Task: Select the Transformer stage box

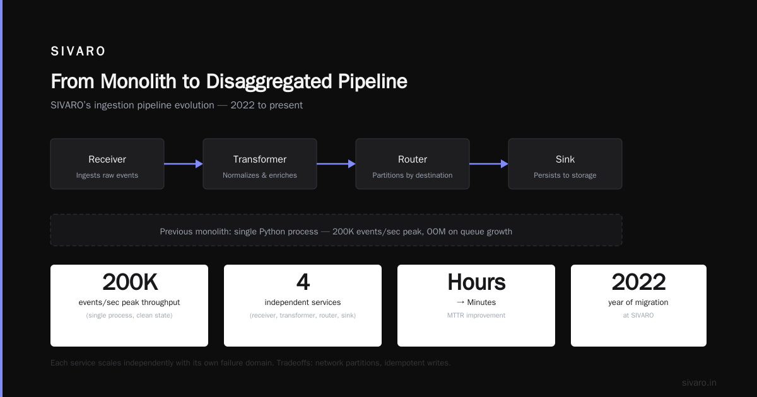Action: tap(260, 164)
